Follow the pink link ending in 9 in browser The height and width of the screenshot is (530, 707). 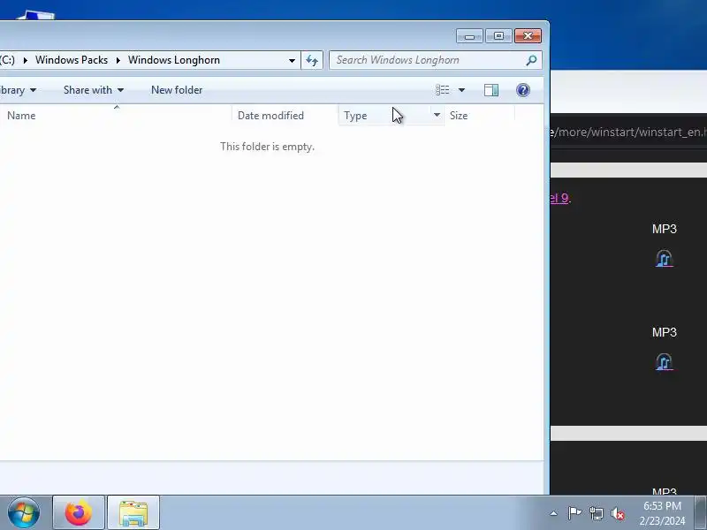click(x=559, y=198)
